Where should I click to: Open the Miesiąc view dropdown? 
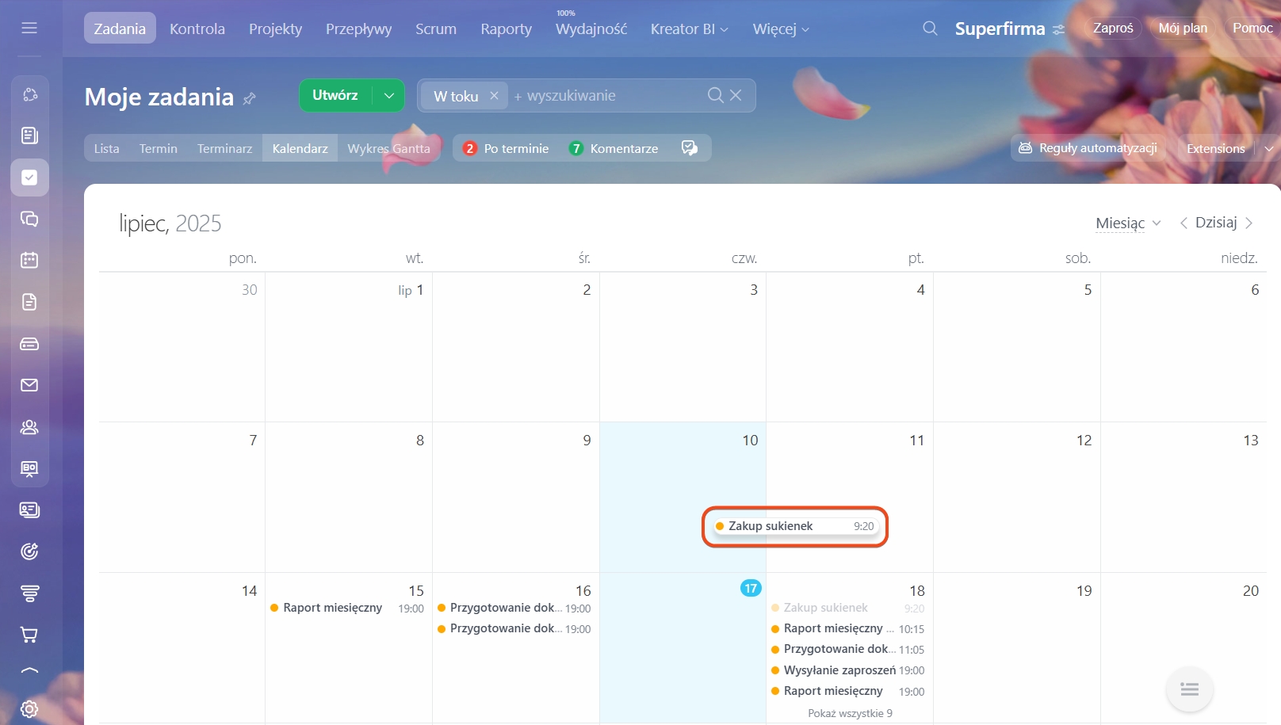(1128, 223)
